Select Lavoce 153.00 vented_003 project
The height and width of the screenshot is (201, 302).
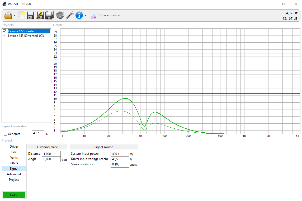click(x=26, y=36)
